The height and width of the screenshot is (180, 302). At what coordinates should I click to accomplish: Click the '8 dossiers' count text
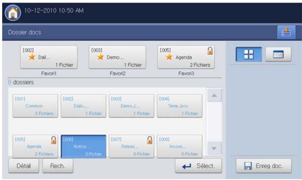point(21,82)
